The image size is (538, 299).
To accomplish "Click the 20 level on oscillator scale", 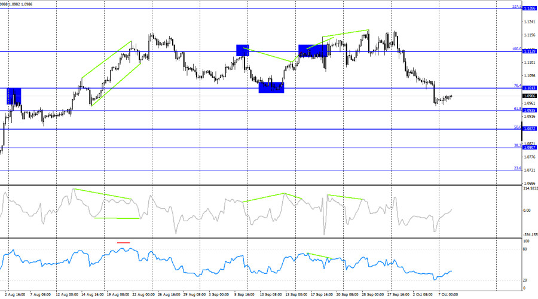I will click(525, 280).
